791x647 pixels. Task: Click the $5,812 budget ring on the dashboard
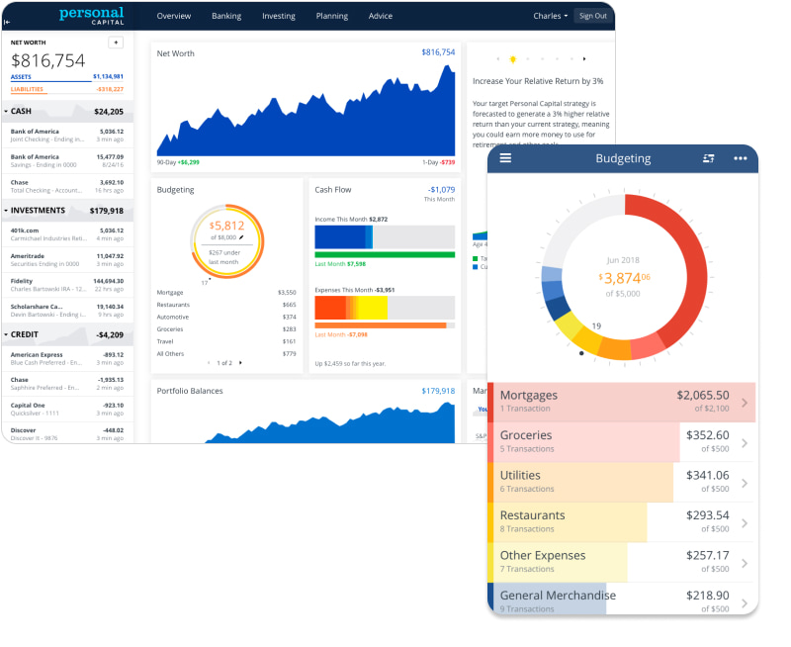click(227, 240)
